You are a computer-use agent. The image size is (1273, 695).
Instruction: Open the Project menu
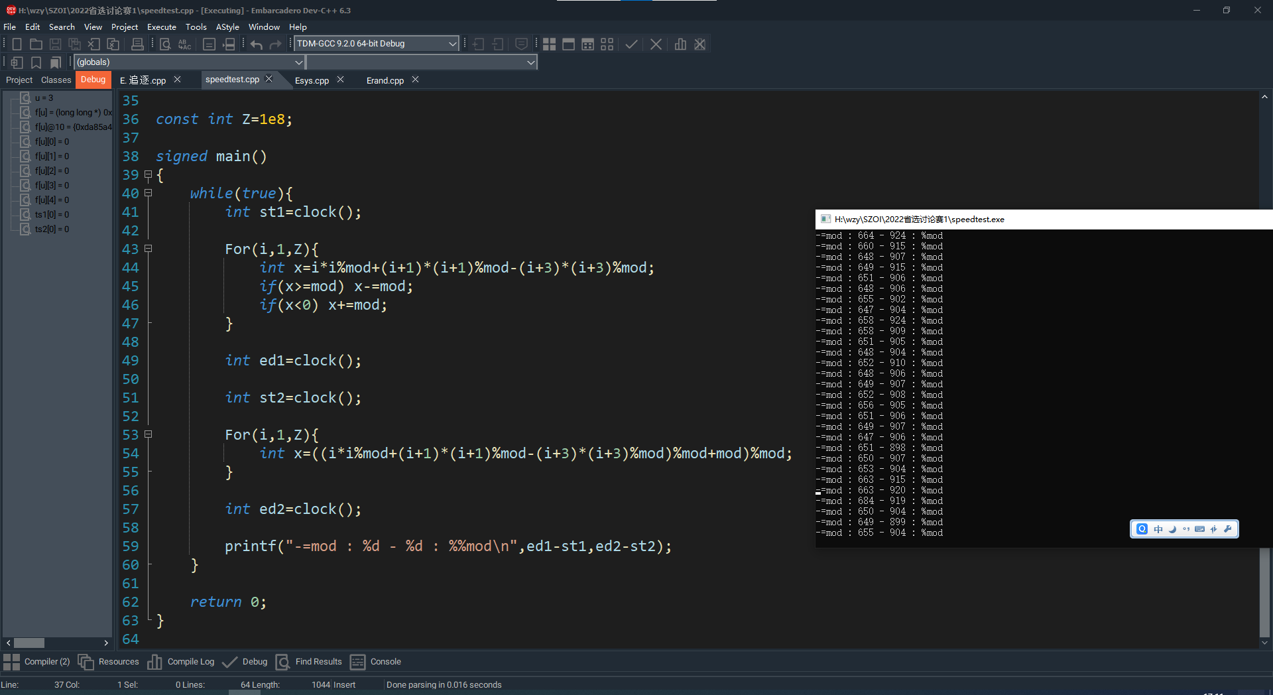click(125, 27)
